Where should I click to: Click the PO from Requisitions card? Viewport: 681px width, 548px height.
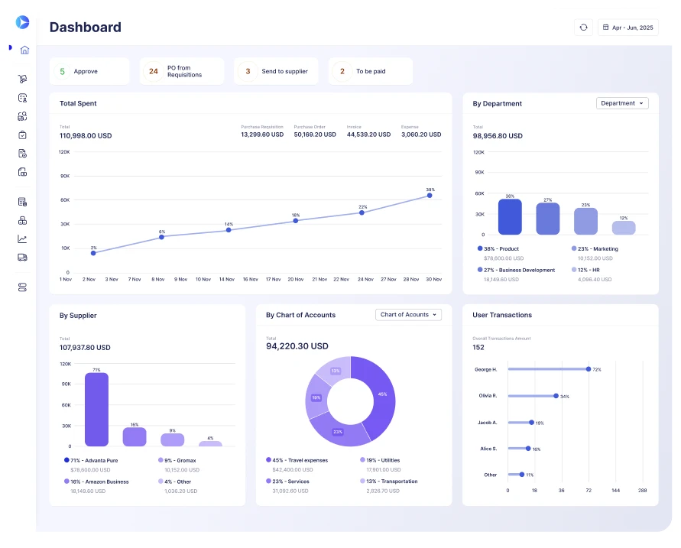pyautogui.click(x=181, y=70)
